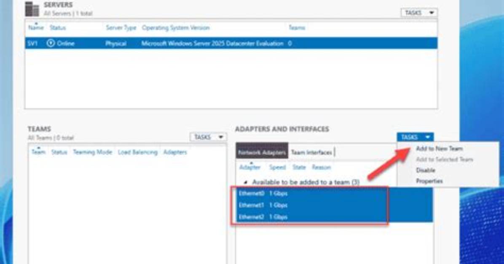Click the Windows Server 2025 Datacenter cell
The height and width of the screenshot is (264, 504).
point(212,43)
